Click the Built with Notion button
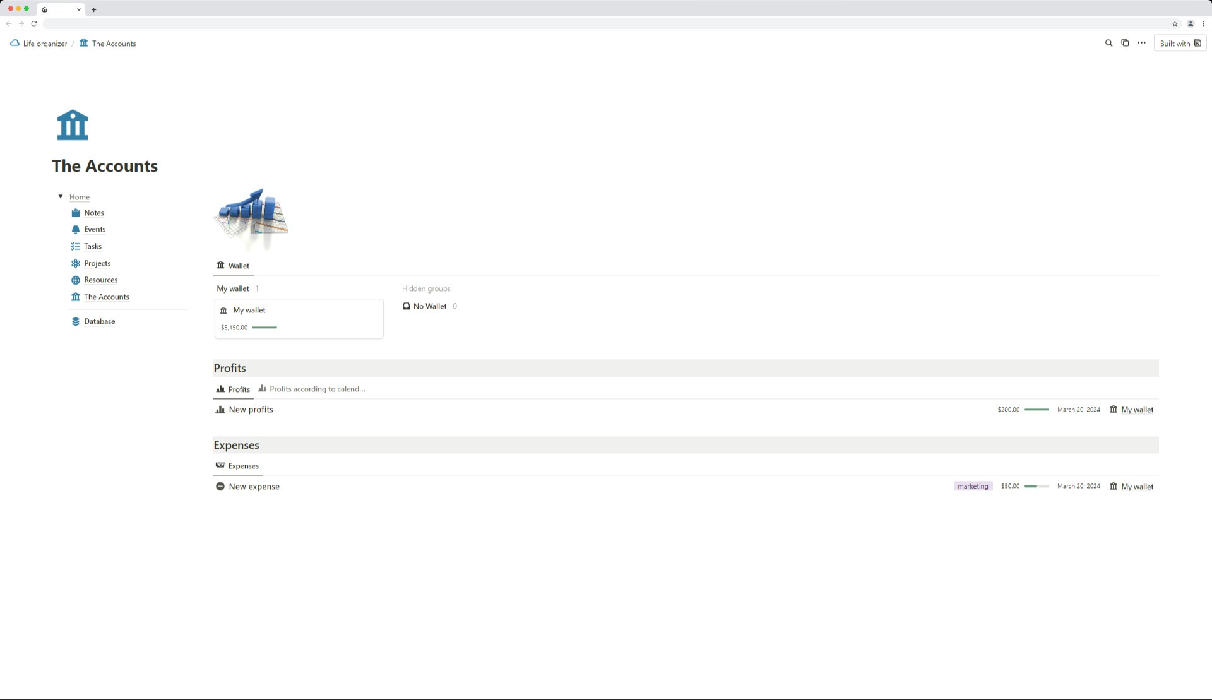The image size is (1212, 700). click(1179, 44)
